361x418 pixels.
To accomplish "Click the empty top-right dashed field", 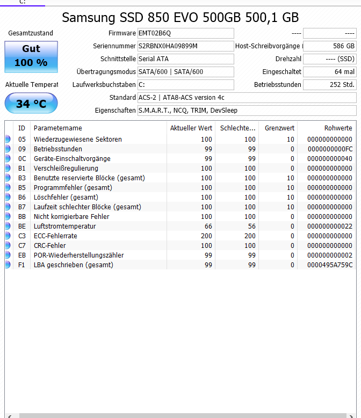I will [x=330, y=33].
